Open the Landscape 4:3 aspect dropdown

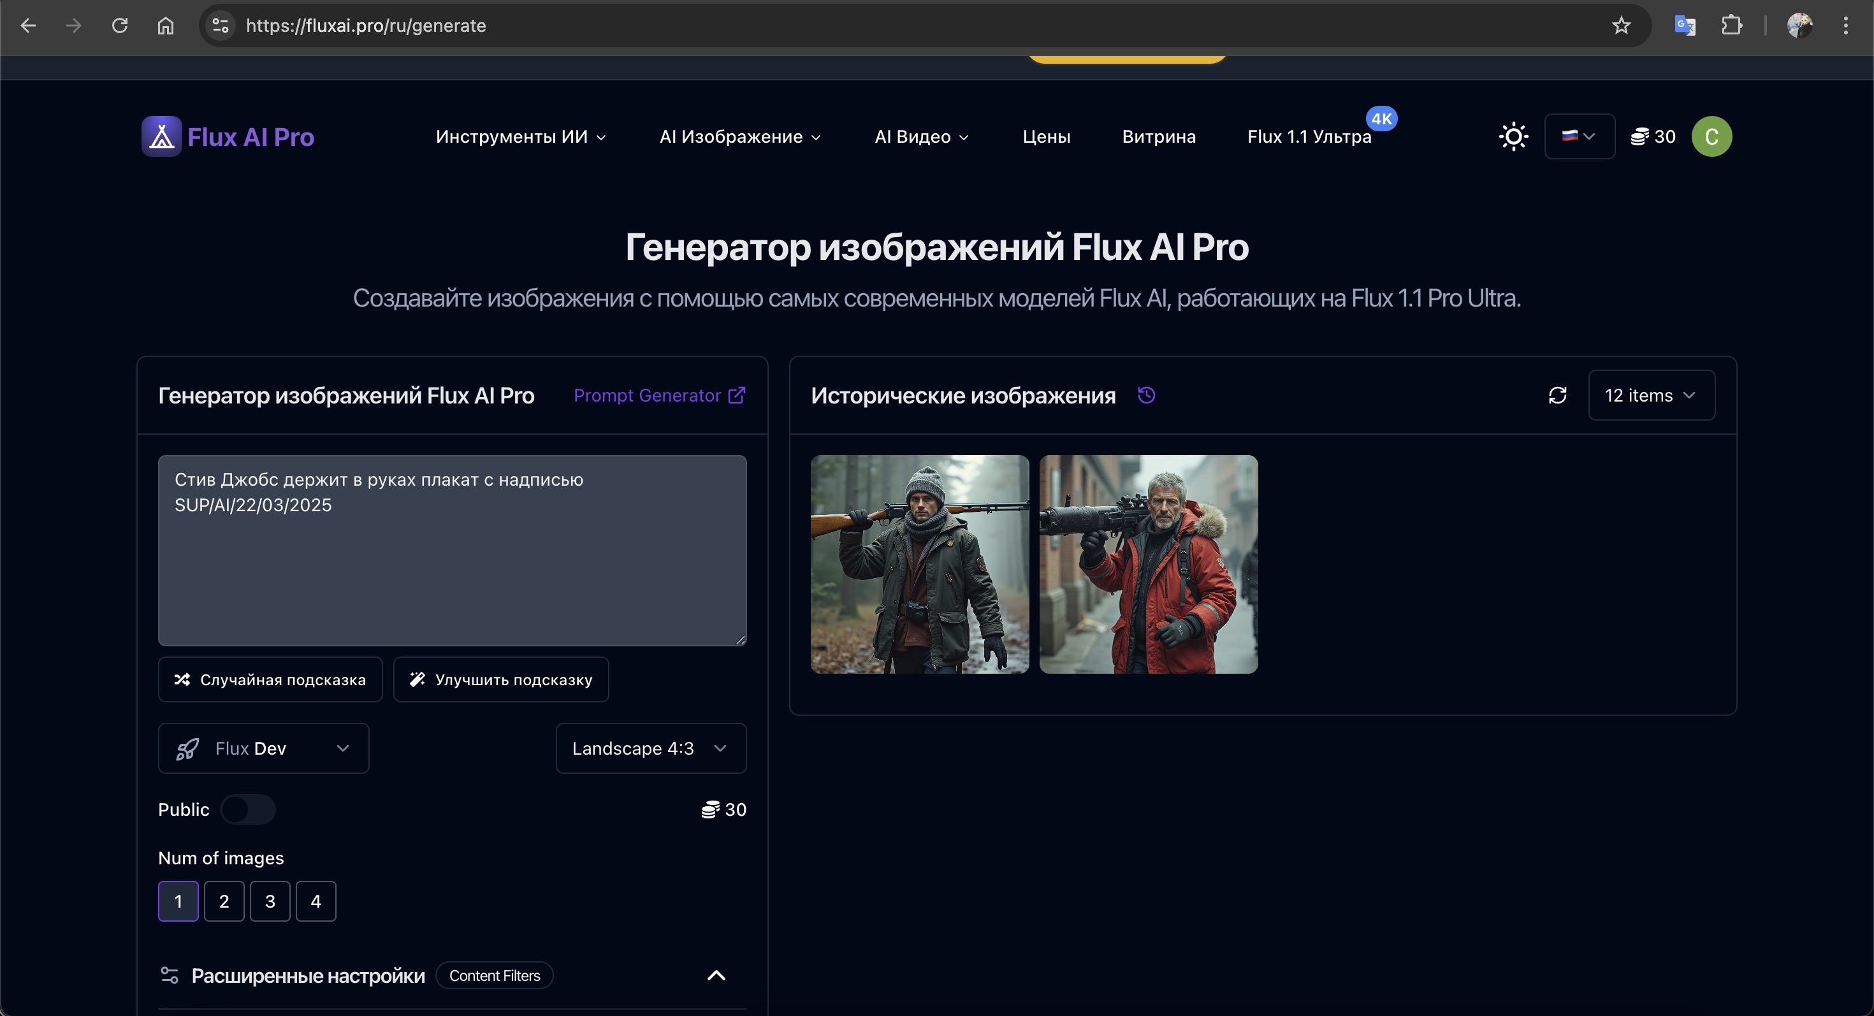[651, 748]
